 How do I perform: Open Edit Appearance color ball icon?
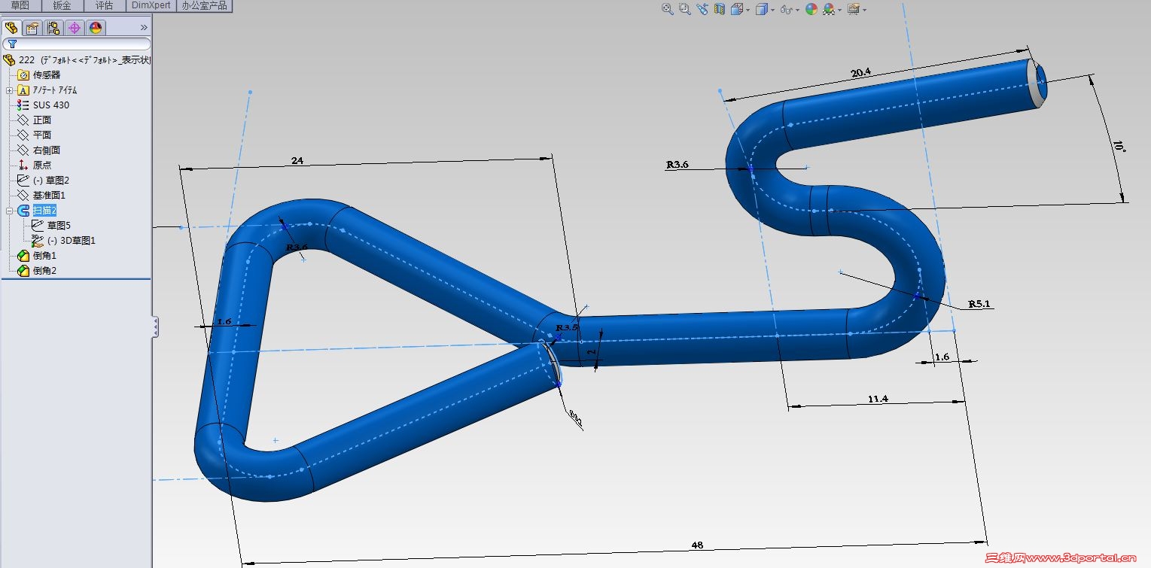pyautogui.click(x=811, y=9)
